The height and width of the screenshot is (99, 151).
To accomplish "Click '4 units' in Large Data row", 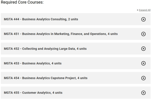I will (82, 49).
